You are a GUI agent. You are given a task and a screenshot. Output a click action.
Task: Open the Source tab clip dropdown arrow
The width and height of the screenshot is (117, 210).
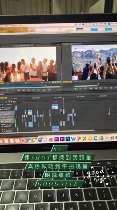31,46
